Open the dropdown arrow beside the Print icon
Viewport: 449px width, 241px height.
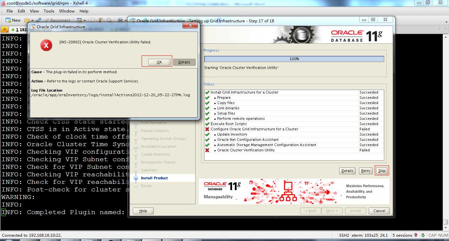[125, 20]
